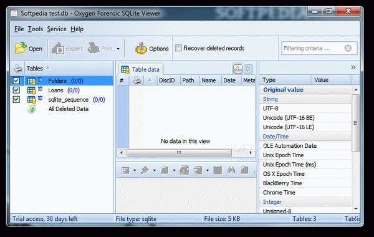
Task: Click the clear filter X icon
Action: tap(348, 48)
